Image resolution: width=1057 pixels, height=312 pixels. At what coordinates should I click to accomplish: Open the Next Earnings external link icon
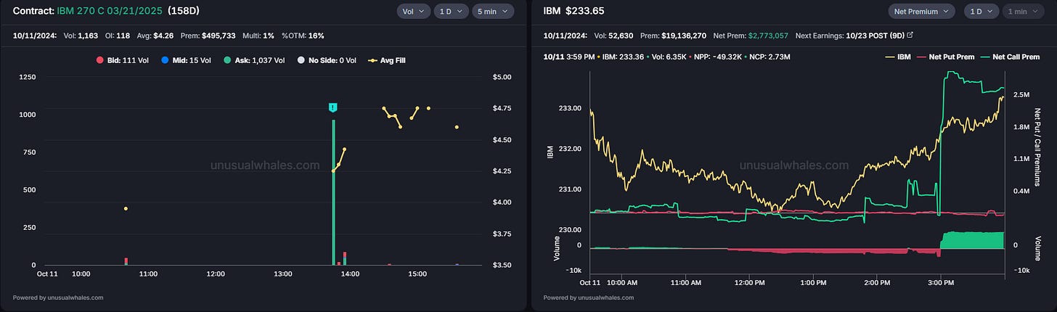tap(910, 35)
